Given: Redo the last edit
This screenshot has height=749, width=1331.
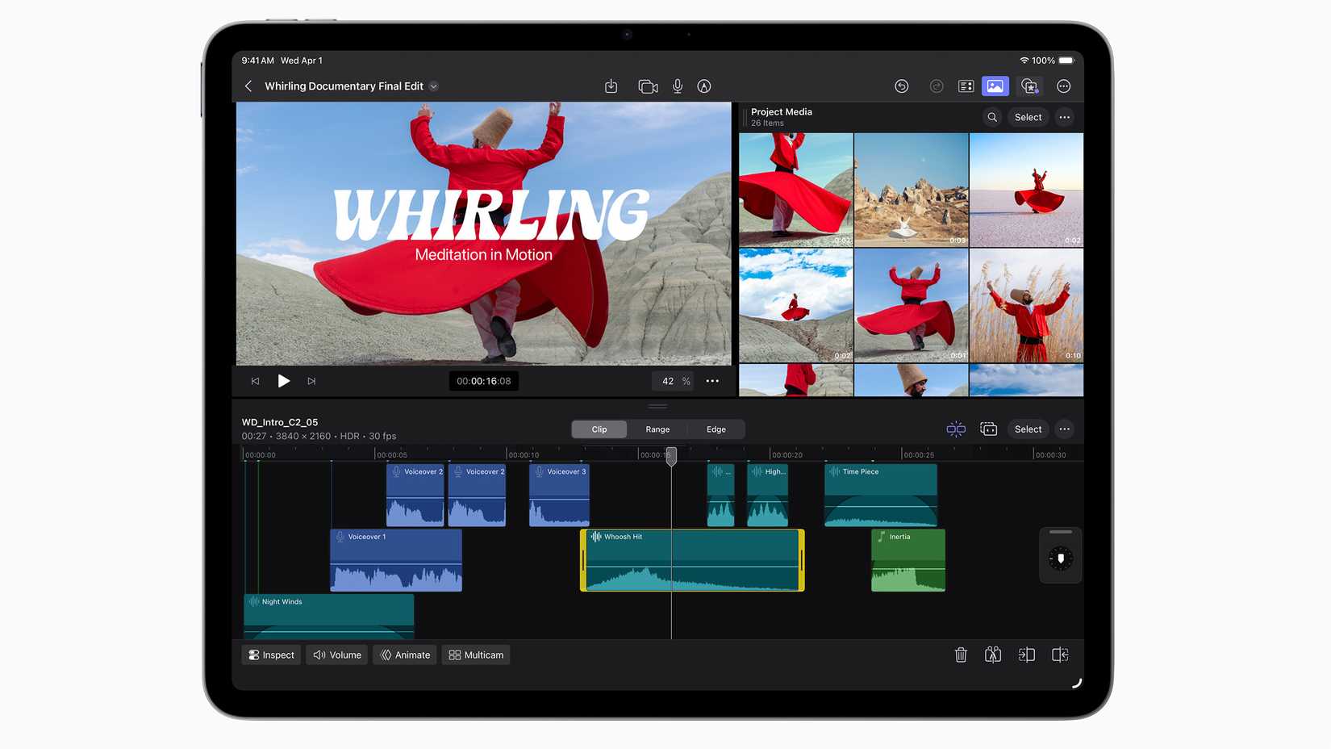Looking at the screenshot, I should coord(937,86).
